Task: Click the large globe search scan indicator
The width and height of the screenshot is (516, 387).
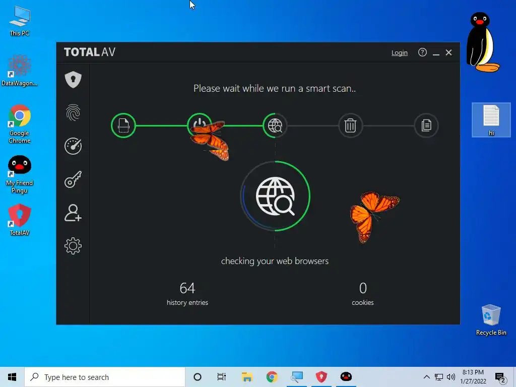Action: [275, 196]
